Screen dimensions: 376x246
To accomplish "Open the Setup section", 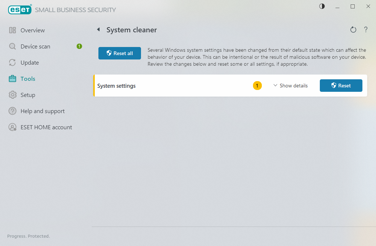I will [28, 95].
